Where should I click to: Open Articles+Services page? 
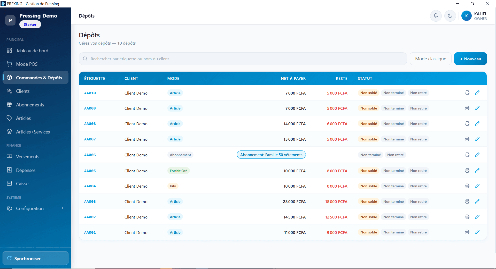tap(35, 132)
